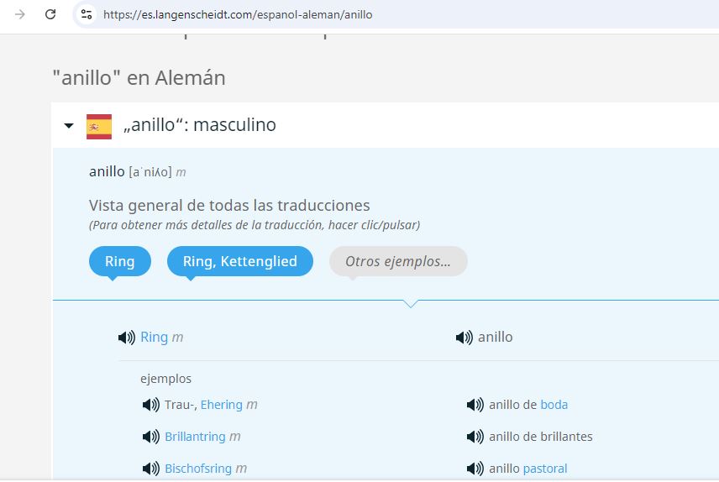Play pronunciation of Trau-, Ehering
The width and height of the screenshot is (719, 482).
click(151, 405)
